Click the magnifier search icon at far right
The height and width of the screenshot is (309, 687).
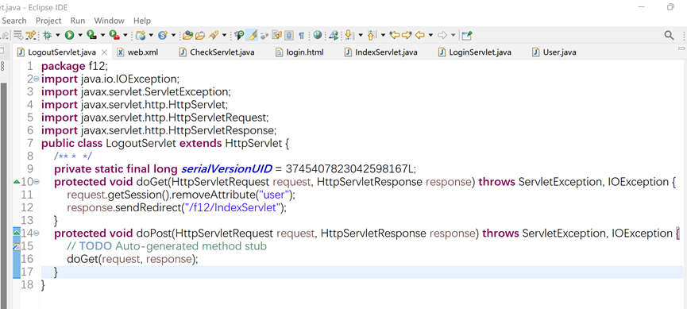tap(669, 35)
